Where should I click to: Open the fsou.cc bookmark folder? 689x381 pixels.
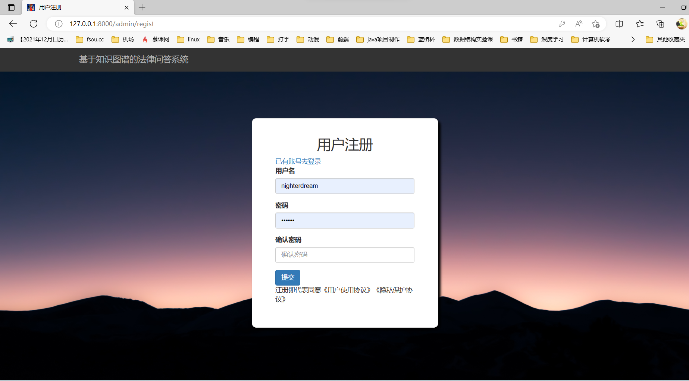pyautogui.click(x=90, y=40)
